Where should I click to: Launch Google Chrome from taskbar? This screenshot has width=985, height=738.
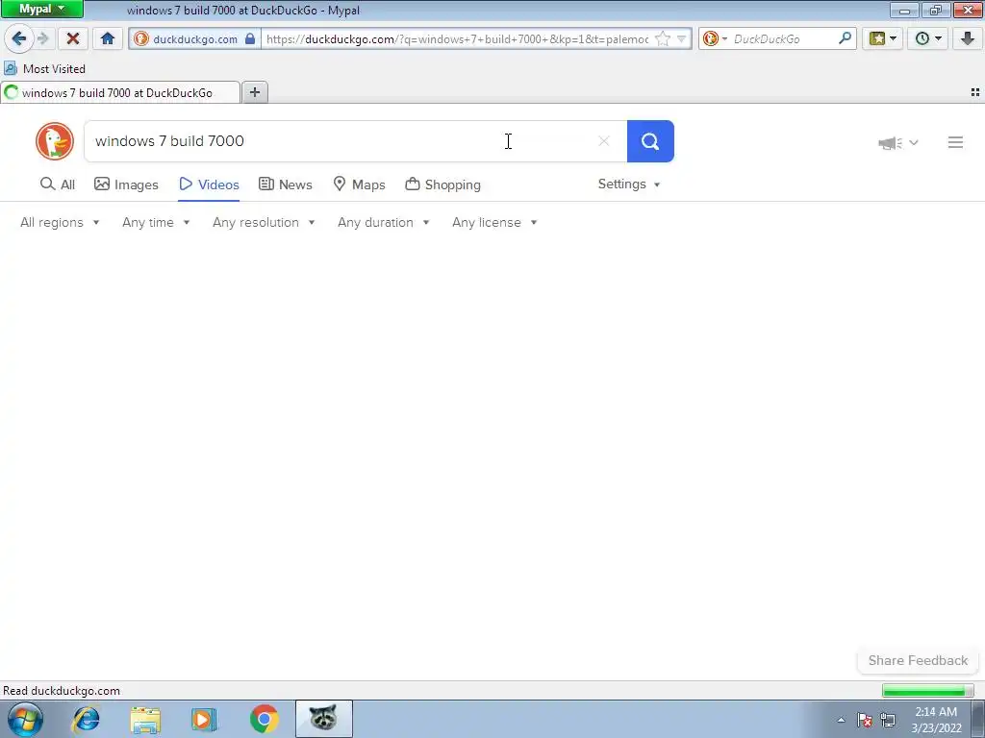coord(265,719)
